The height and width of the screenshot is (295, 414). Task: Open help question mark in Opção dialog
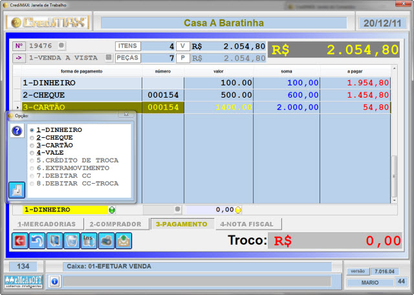click(17, 131)
